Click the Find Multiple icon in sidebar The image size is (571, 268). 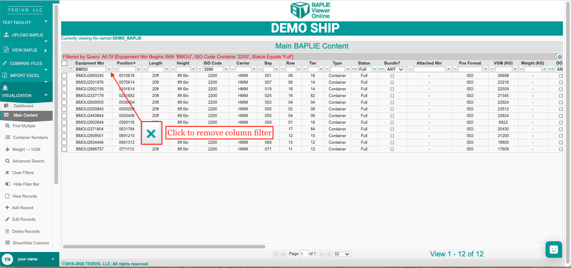coord(8,126)
